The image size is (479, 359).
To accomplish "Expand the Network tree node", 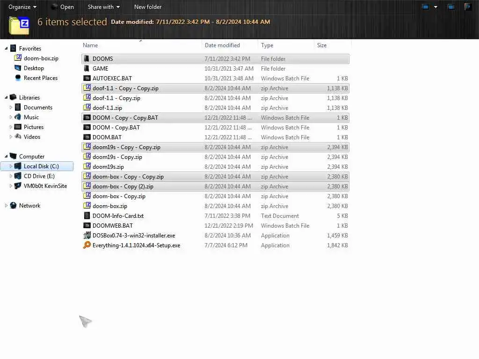I will click(x=6, y=206).
